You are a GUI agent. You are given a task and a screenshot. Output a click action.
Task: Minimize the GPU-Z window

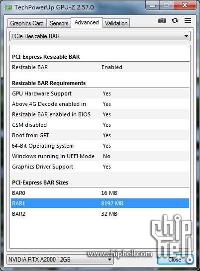point(153,5)
